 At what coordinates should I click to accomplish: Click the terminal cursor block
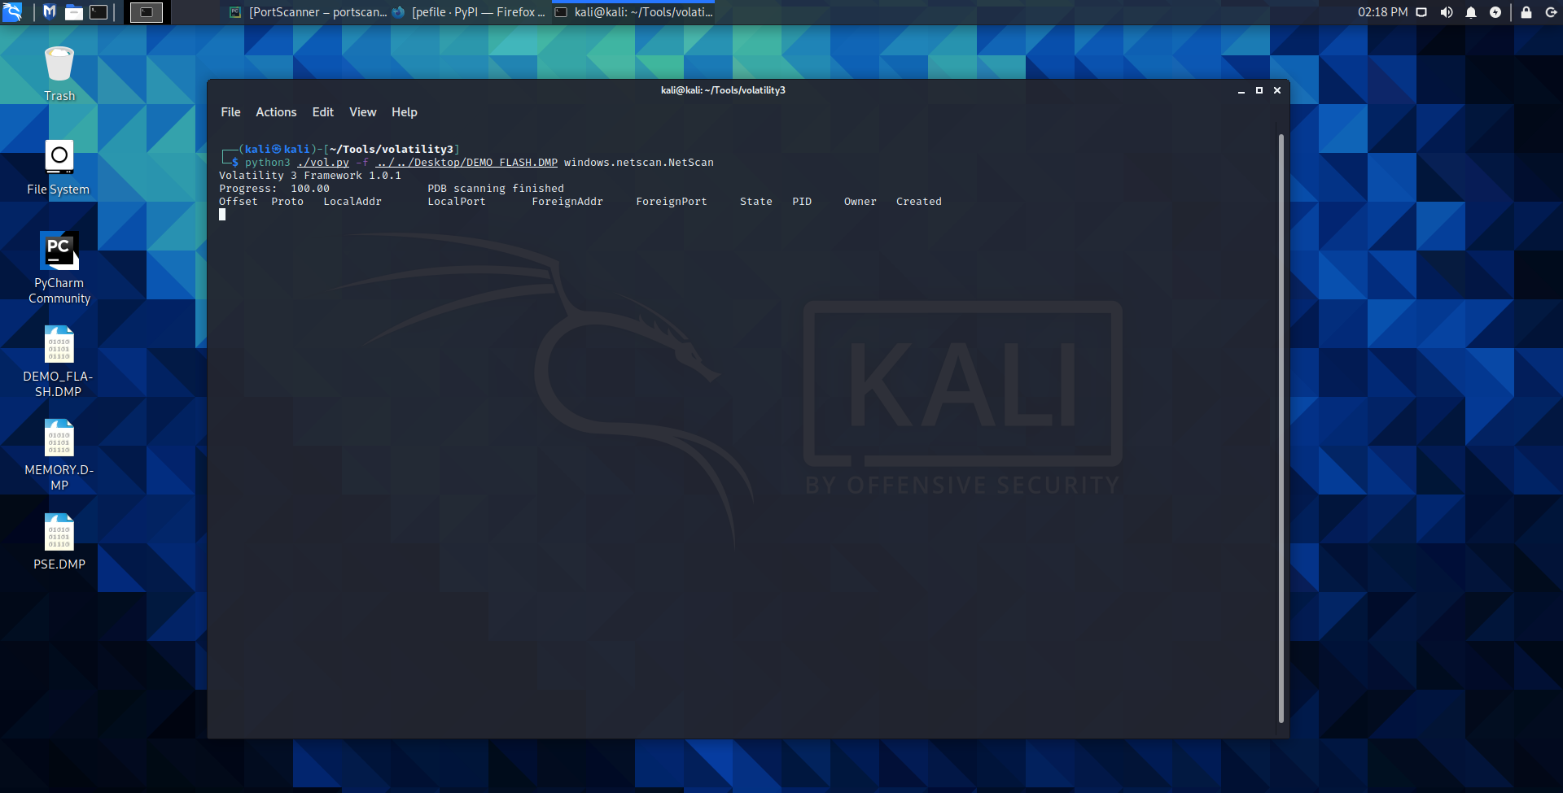point(222,215)
